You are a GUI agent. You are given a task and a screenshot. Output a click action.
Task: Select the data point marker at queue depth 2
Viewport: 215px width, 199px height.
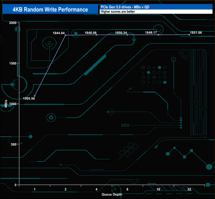(65, 35)
